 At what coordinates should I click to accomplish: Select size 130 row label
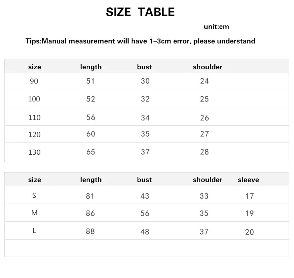point(34,152)
